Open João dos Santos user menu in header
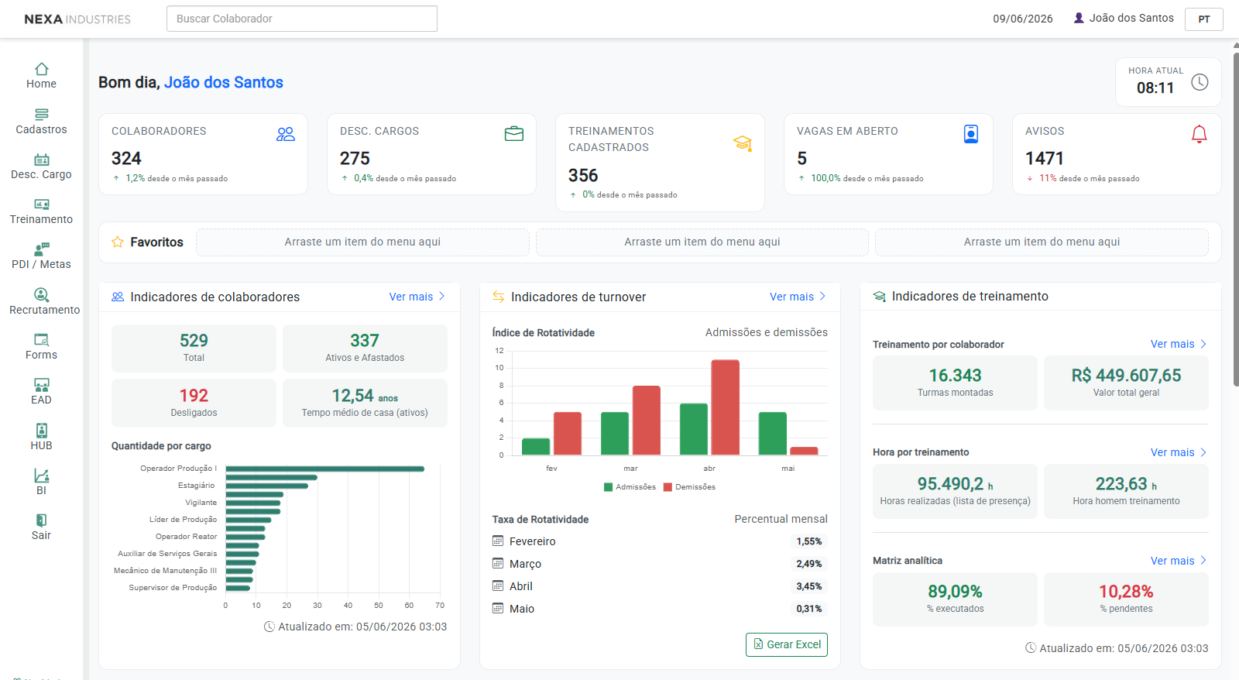Viewport: 1239px width, 680px height. coord(1124,18)
